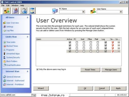Click the User Overview sidebar icon

(x=4, y=23)
